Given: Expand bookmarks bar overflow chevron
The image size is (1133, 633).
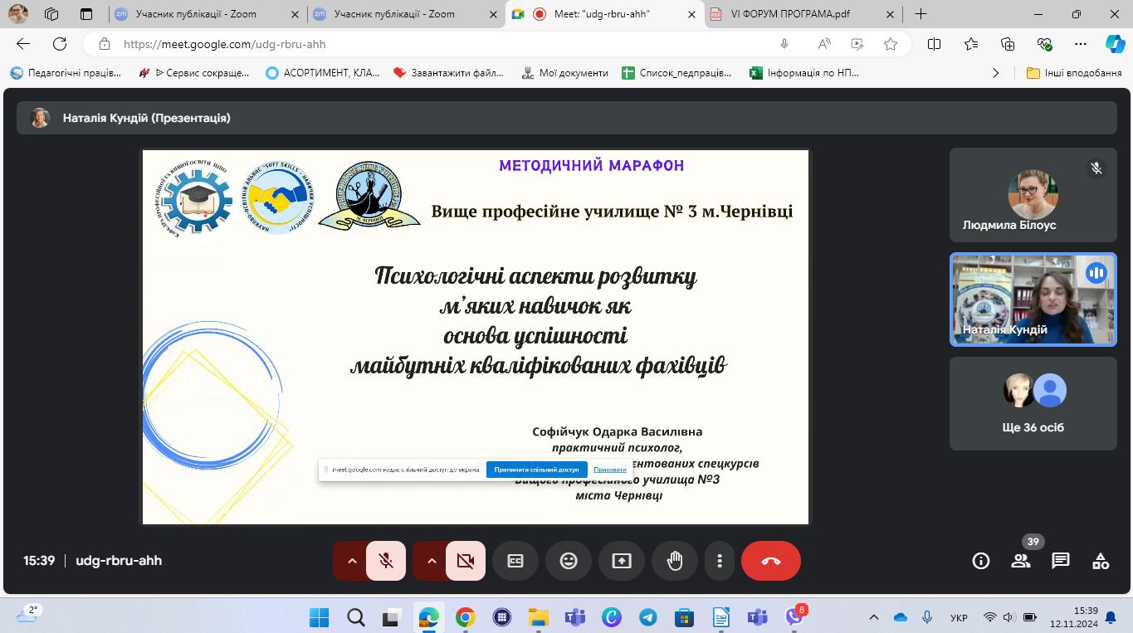Looking at the screenshot, I should (996, 73).
